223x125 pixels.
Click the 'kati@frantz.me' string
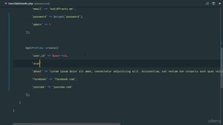coord(62,9)
